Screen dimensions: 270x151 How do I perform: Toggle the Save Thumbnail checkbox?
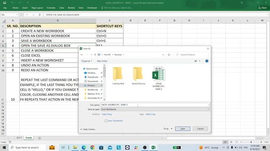106,121
